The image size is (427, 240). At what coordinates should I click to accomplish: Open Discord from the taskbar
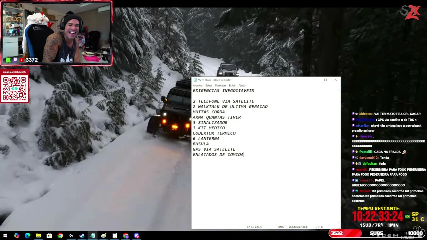136,236
